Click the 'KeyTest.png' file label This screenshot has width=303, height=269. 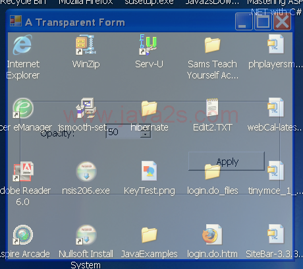coord(150,191)
